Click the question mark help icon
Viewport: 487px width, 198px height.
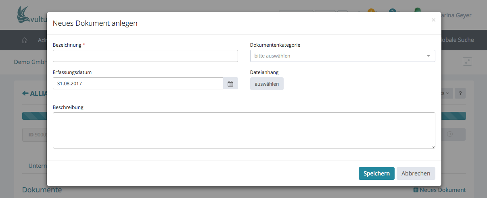(460, 93)
